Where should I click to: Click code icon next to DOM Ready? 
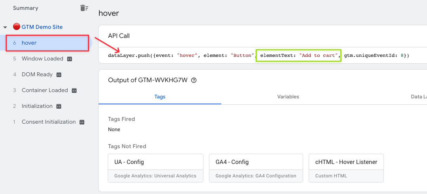point(59,74)
